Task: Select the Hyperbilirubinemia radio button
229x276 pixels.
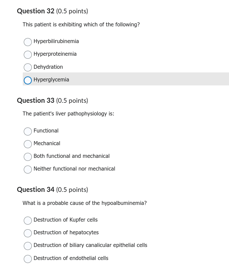Action: 28,42
